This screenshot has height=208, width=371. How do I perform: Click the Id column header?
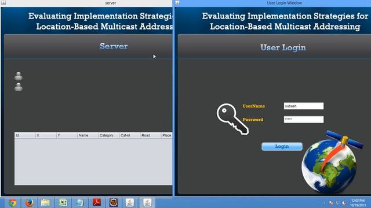click(x=25, y=135)
